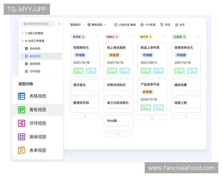Switch to 画册视图 in the view switcher
Screen dimensions: 222x177
click(x=38, y=137)
